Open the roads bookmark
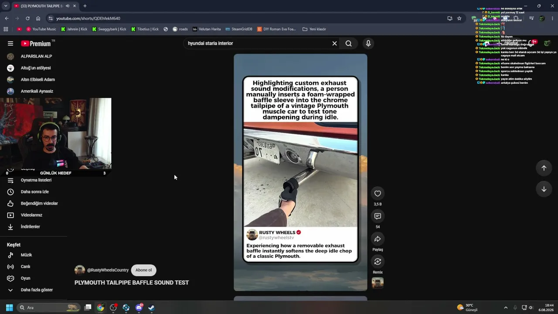The image size is (558, 314). coord(180,29)
